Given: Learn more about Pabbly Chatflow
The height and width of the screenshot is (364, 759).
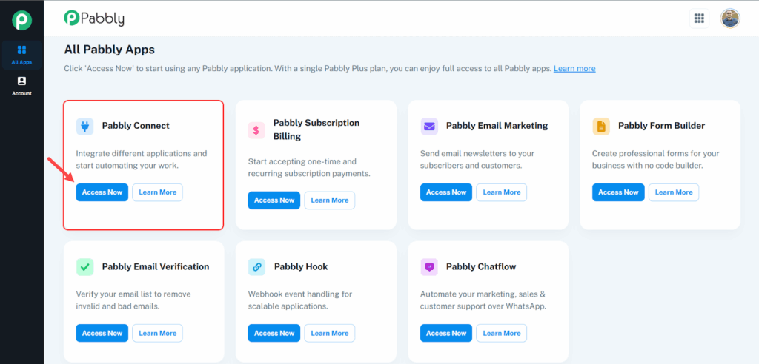Looking at the screenshot, I should tap(502, 333).
